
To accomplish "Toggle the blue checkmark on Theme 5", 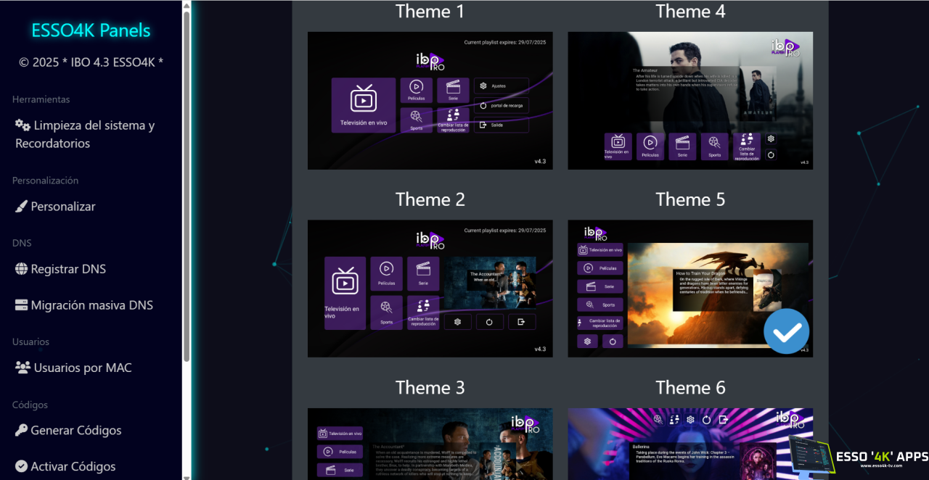I will (786, 331).
